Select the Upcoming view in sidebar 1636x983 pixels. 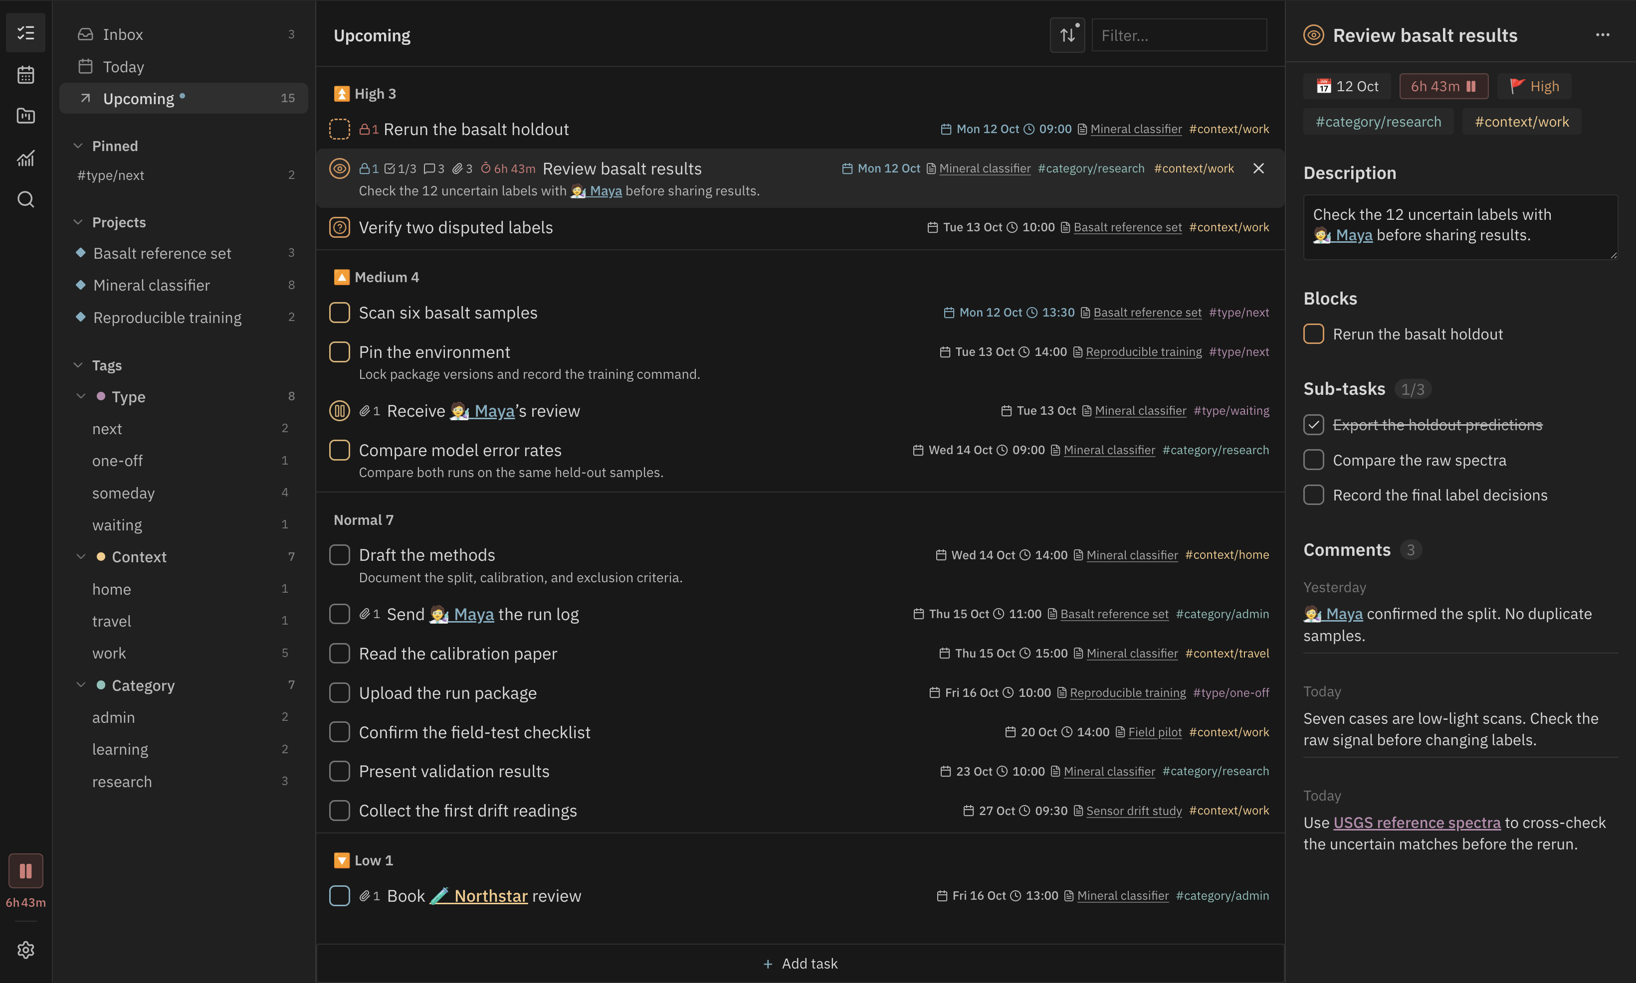(x=184, y=98)
